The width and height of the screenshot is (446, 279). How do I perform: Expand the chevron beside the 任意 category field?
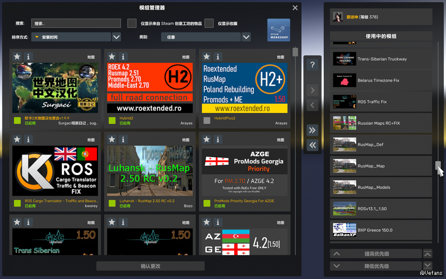pyautogui.click(x=246, y=37)
